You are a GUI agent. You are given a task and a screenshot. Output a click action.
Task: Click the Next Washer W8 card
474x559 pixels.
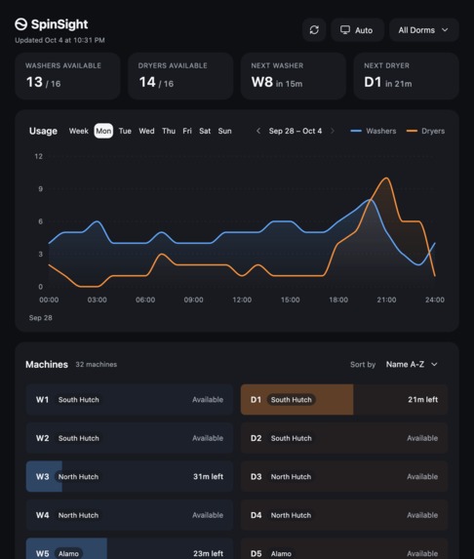point(294,76)
